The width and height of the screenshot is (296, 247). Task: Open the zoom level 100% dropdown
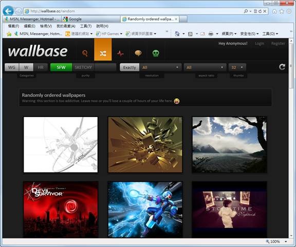pos(286,241)
